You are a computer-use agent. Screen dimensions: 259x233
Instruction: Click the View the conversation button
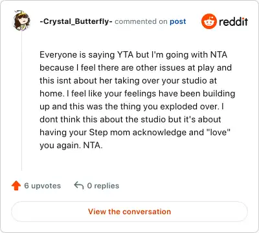pyautogui.click(x=129, y=212)
